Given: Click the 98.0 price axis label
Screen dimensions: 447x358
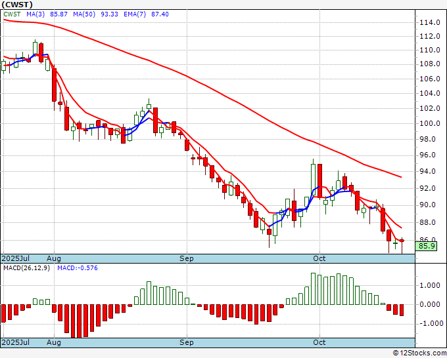Looking at the screenshot, I should pyautogui.click(x=428, y=140).
